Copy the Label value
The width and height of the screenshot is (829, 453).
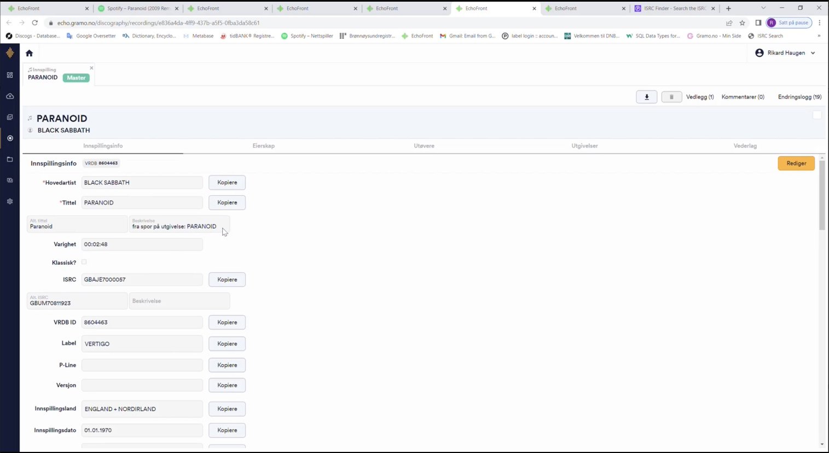pyautogui.click(x=227, y=344)
